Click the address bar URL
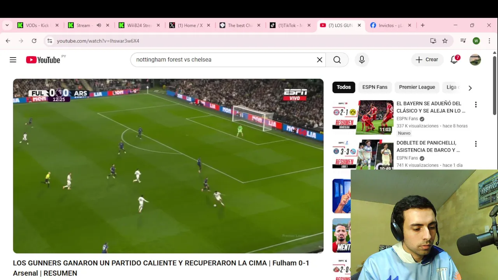498x280 pixels. 98,41
